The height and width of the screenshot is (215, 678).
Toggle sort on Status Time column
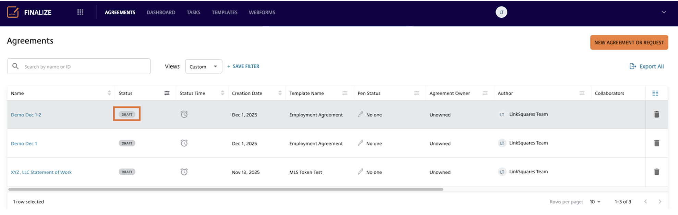(222, 93)
